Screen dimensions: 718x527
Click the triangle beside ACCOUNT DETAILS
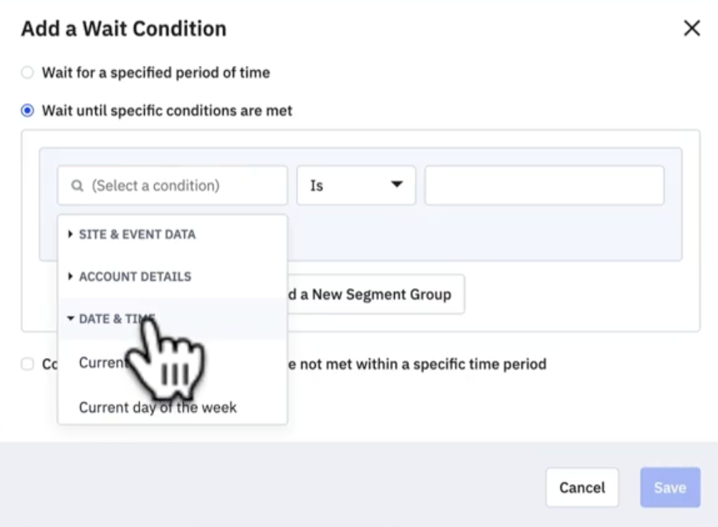click(70, 276)
